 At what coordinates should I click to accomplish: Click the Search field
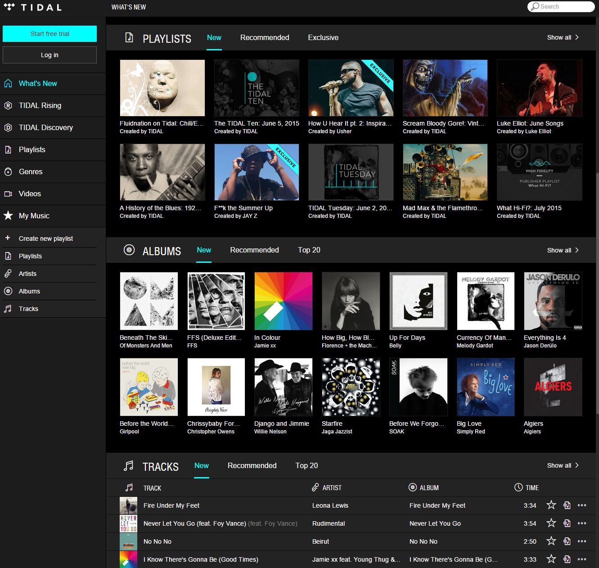561,6
